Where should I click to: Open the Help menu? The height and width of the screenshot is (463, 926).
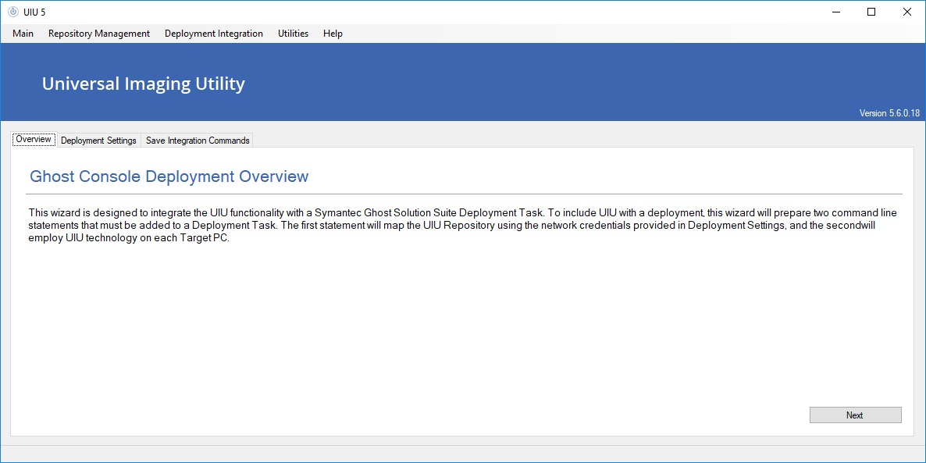click(x=333, y=34)
